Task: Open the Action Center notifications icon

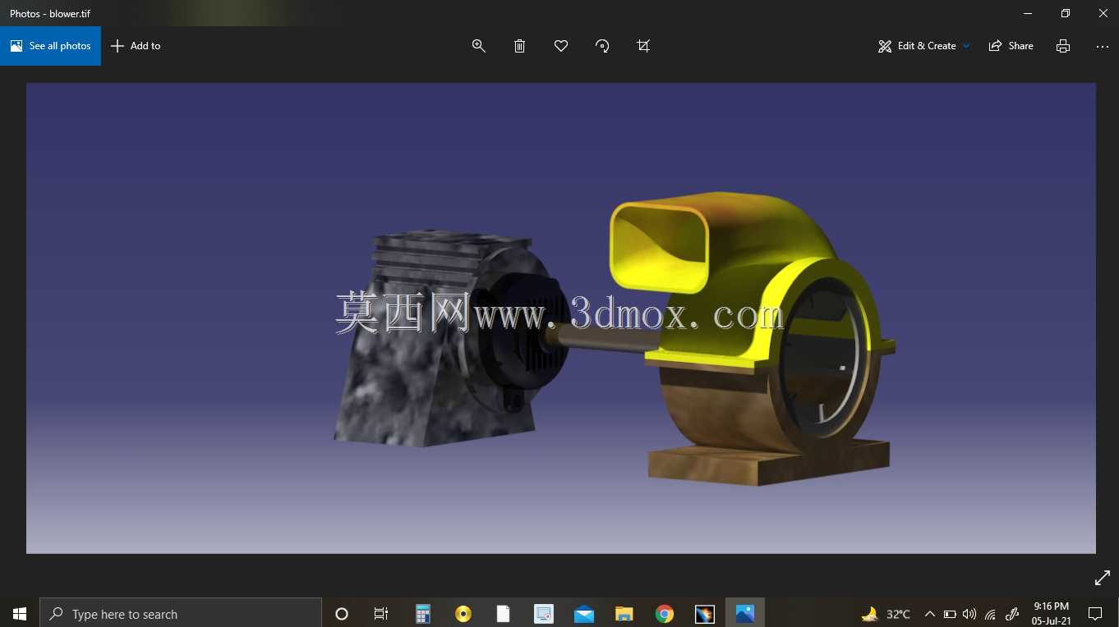Action: tap(1095, 613)
